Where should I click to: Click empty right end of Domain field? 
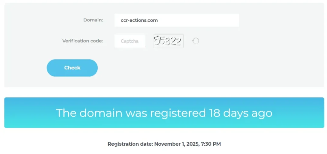click(224, 20)
